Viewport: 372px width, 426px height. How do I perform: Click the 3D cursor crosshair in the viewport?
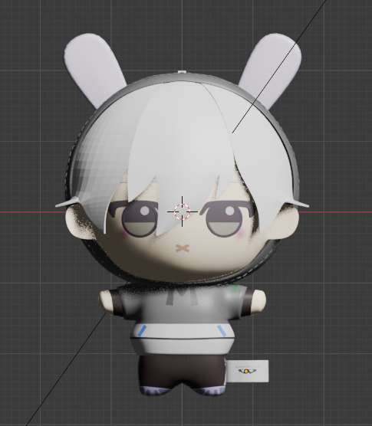(182, 211)
